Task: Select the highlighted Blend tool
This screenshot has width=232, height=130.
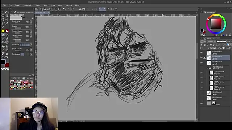Action: pos(3,35)
